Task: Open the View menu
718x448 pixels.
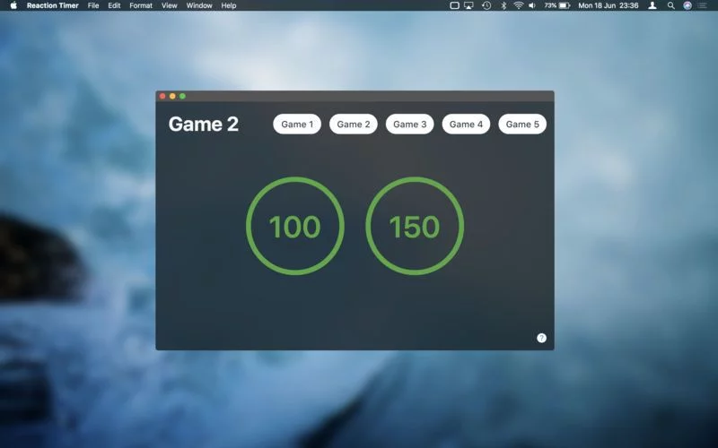Action: pos(170,5)
